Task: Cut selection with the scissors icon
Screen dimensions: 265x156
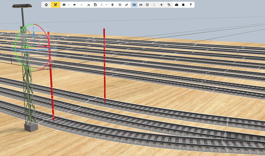Action: point(89,5)
